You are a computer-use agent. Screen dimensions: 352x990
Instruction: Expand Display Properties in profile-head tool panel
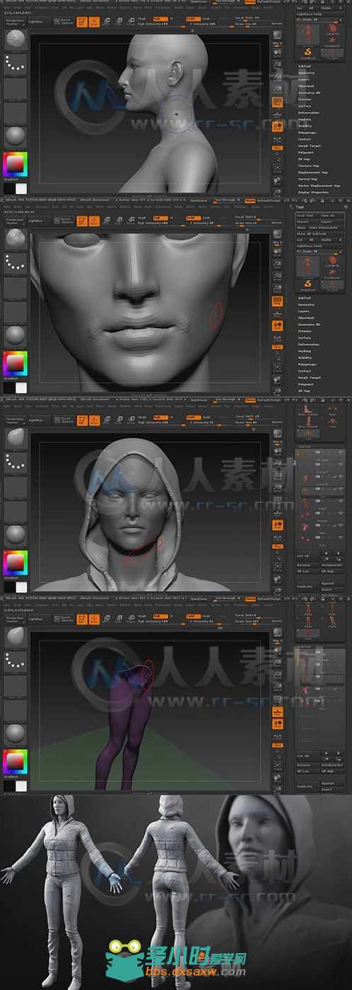pyautogui.click(x=312, y=192)
